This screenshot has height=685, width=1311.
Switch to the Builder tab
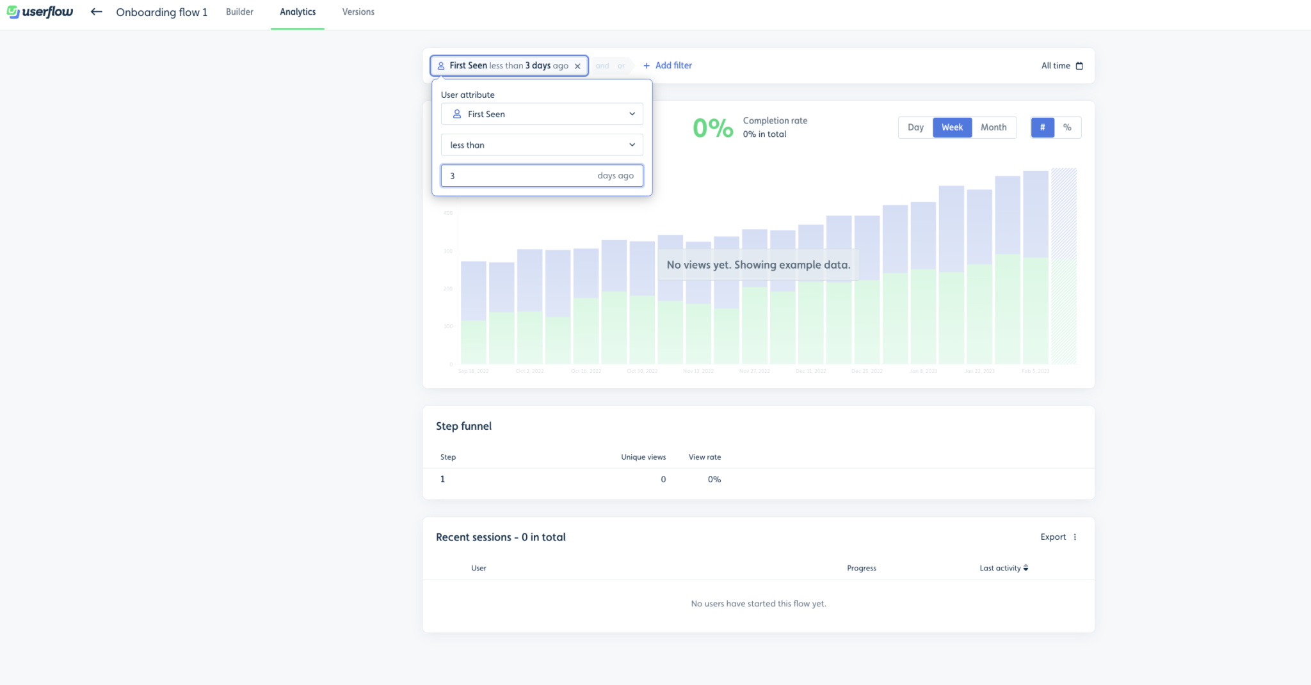(x=239, y=12)
